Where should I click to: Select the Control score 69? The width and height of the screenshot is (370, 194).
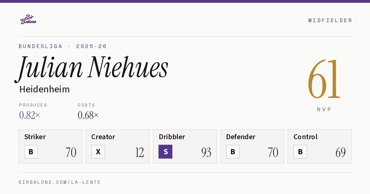tap(341, 152)
